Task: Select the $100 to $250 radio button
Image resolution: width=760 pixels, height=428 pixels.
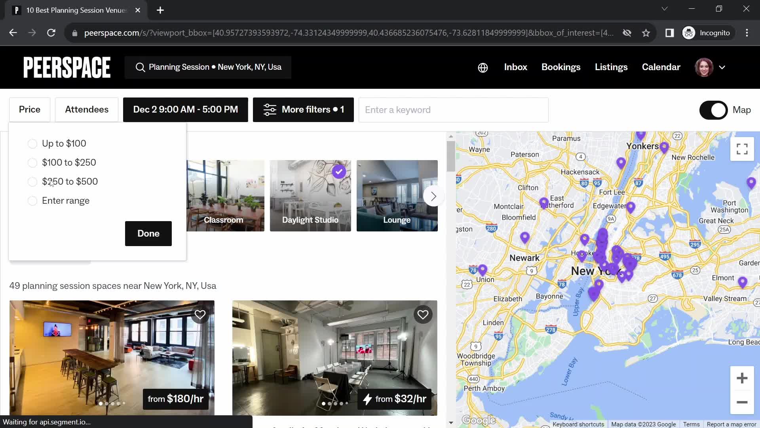Action: coord(31,162)
